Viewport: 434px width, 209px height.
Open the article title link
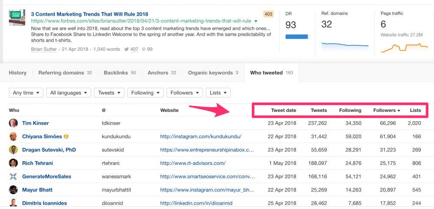pyautogui.click(x=89, y=14)
